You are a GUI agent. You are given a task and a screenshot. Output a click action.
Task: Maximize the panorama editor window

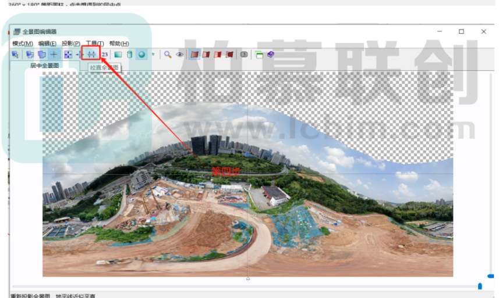click(x=461, y=31)
